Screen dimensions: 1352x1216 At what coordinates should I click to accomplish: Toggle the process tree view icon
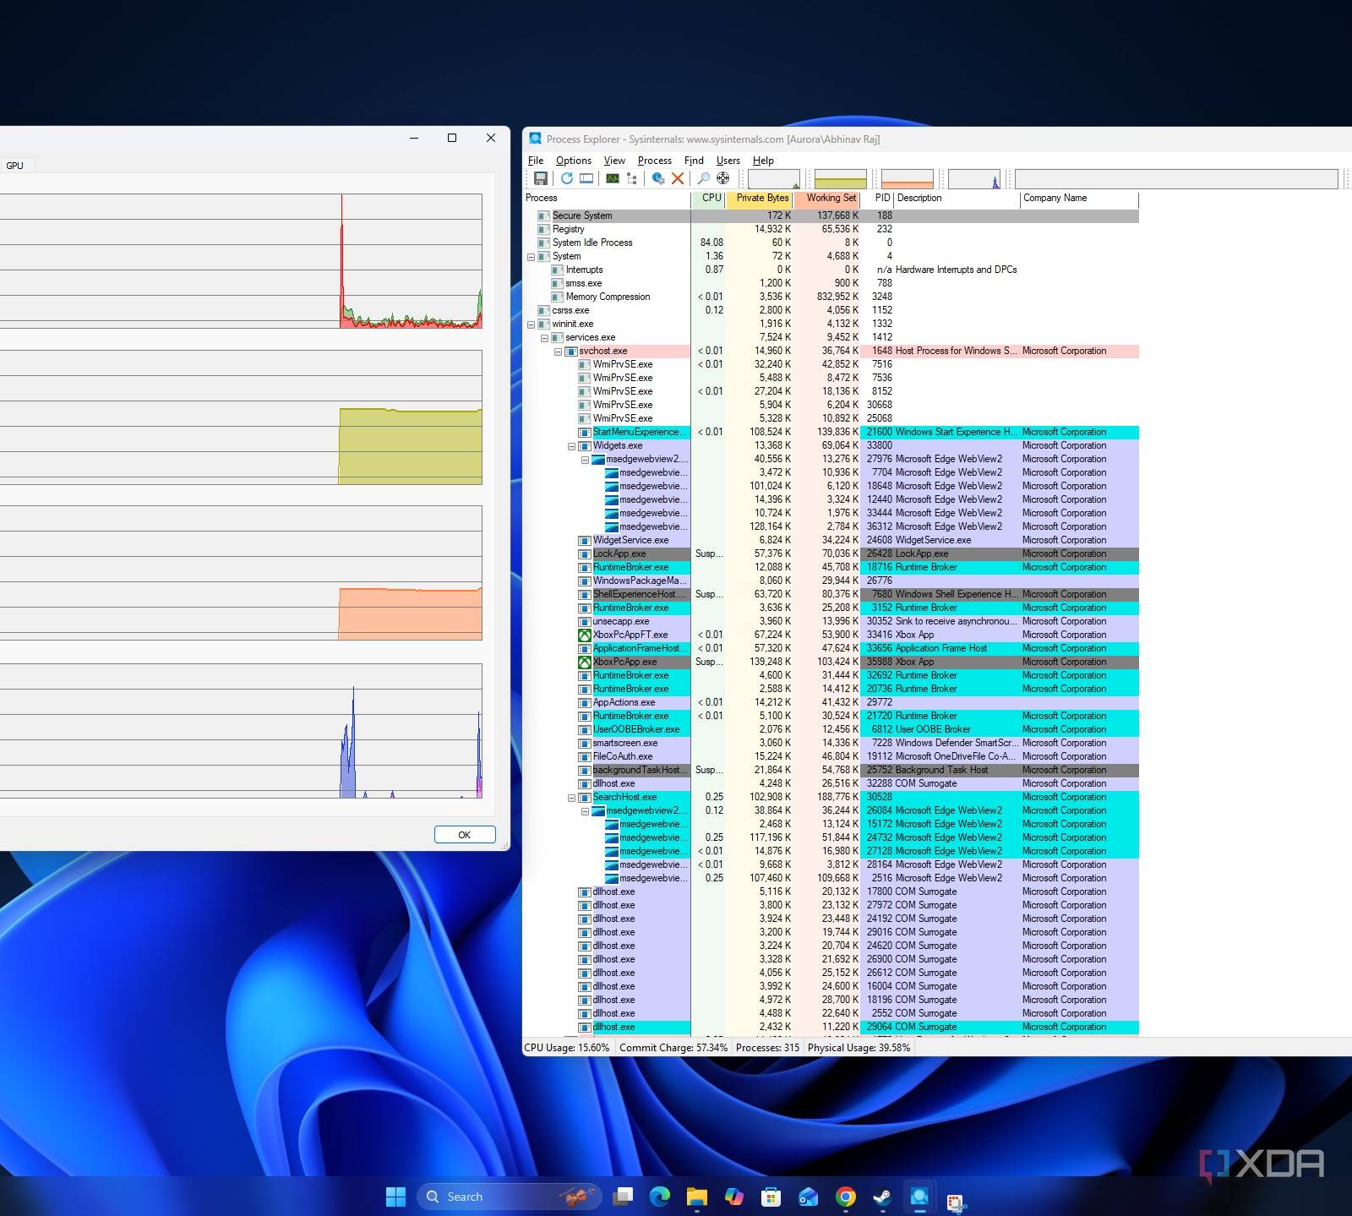click(632, 178)
